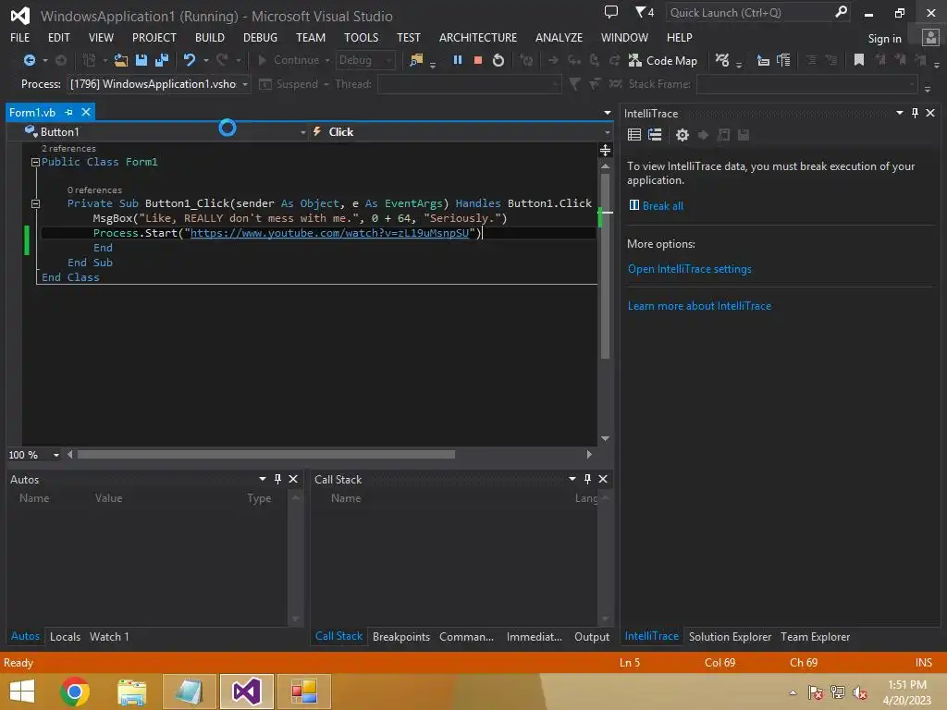Image resolution: width=947 pixels, height=710 pixels.
Task: Switch to the Breakpoints tab
Action: pyautogui.click(x=401, y=637)
